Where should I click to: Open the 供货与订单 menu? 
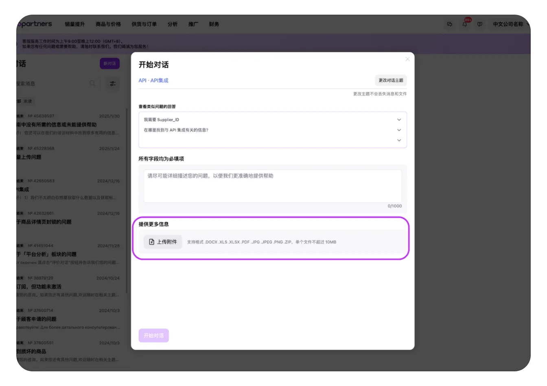[x=144, y=24]
